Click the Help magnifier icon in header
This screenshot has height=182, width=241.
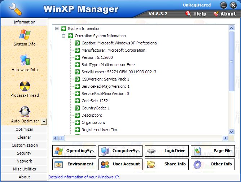point(188,14)
